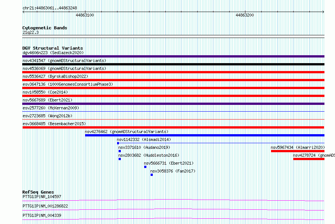Click the nsv1142332 (Alsmadi2014) label
The image size is (335, 224).
[x=144, y=139]
